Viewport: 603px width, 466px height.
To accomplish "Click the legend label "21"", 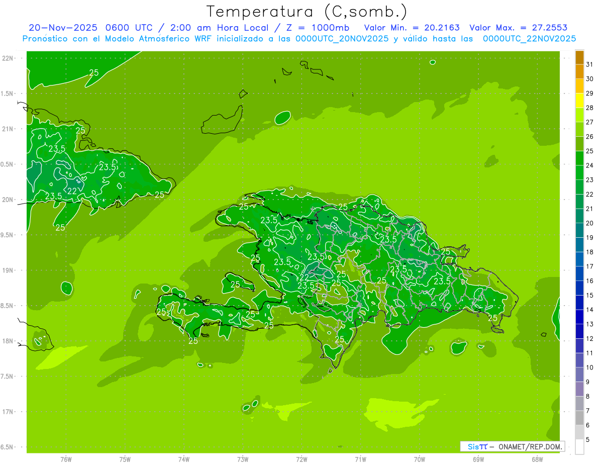I will point(590,209).
